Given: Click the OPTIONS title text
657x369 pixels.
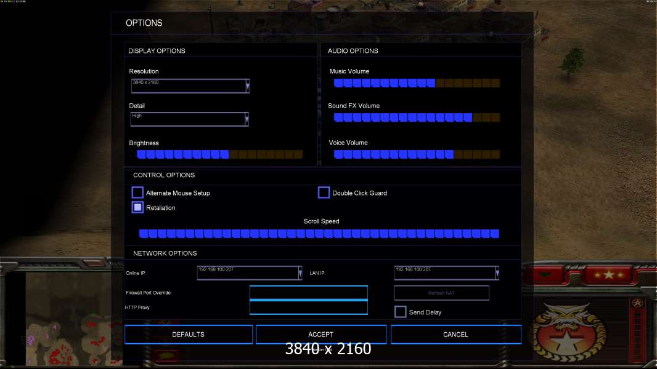Looking at the screenshot, I should point(144,23).
